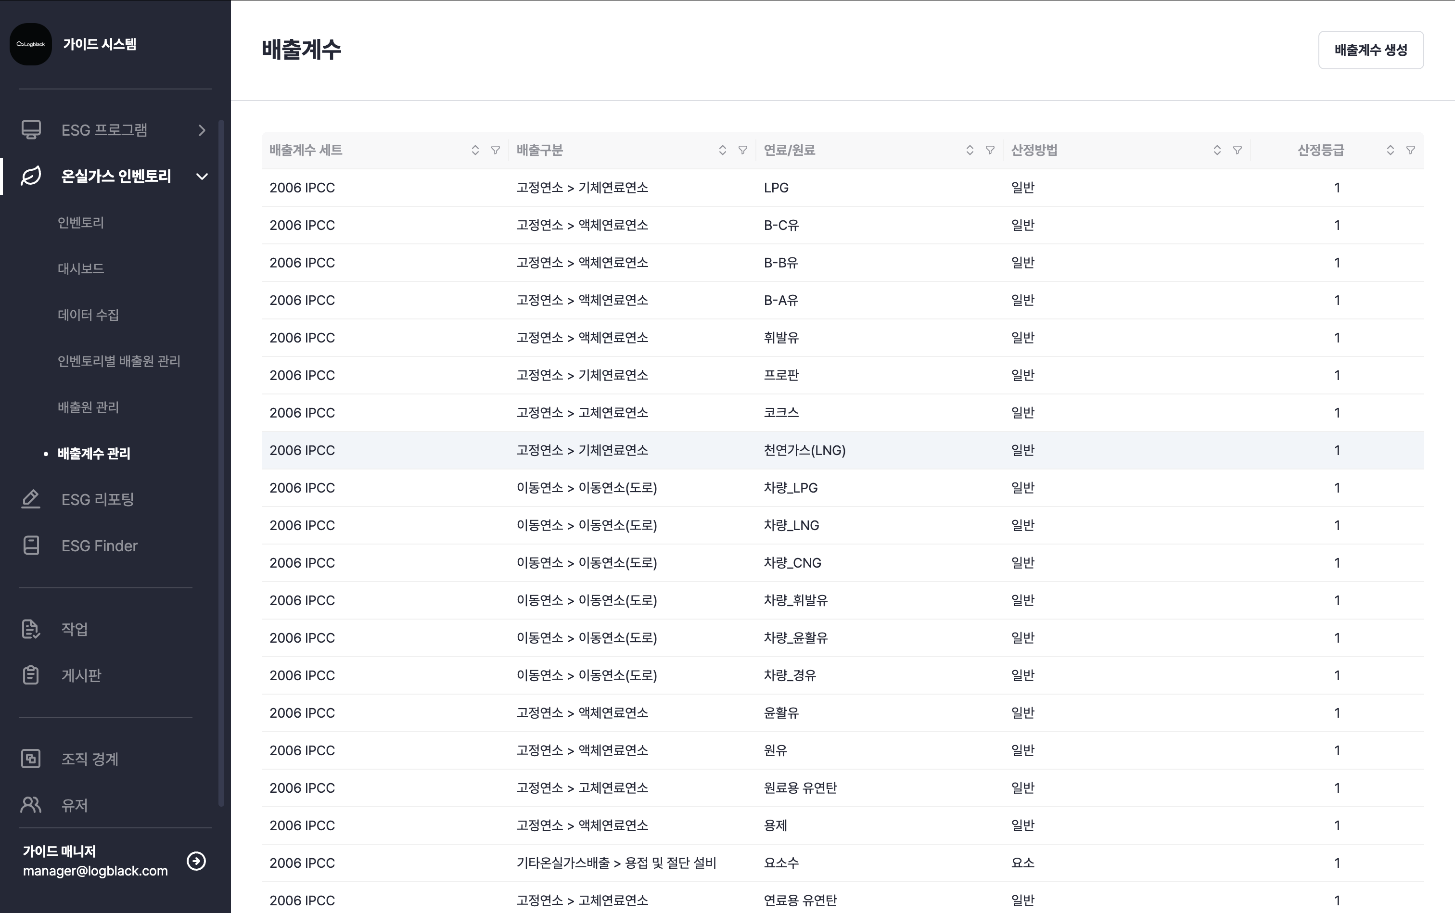This screenshot has width=1455, height=913.
Task: Go to 인벤토리별 배출원 관리 page
Action: click(119, 361)
